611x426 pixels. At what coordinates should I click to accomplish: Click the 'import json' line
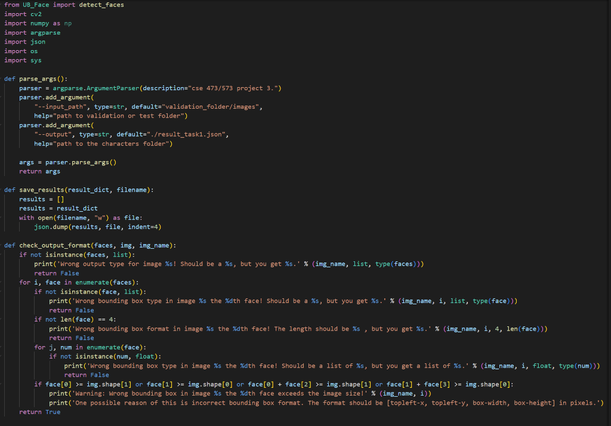[25, 42]
